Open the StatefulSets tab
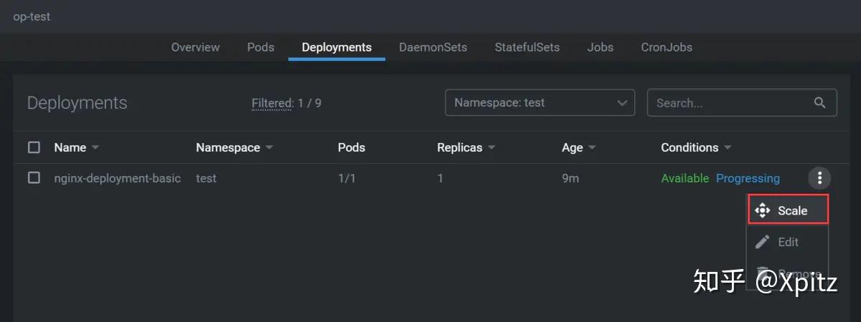861x322 pixels. click(x=527, y=47)
